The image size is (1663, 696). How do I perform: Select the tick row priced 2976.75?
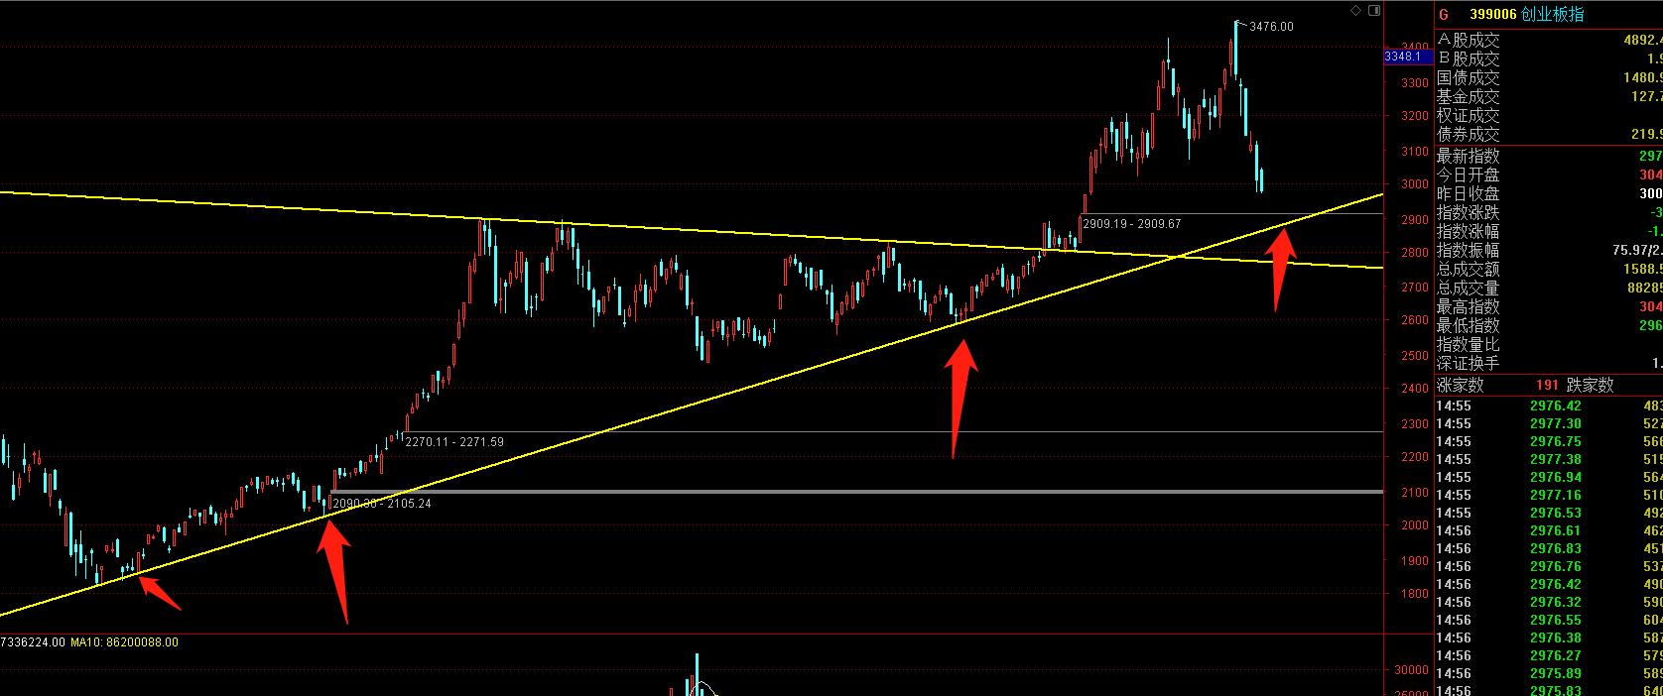1549,441
